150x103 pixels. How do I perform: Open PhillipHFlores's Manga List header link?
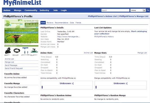pyautogui.click(x=134, y=16)
